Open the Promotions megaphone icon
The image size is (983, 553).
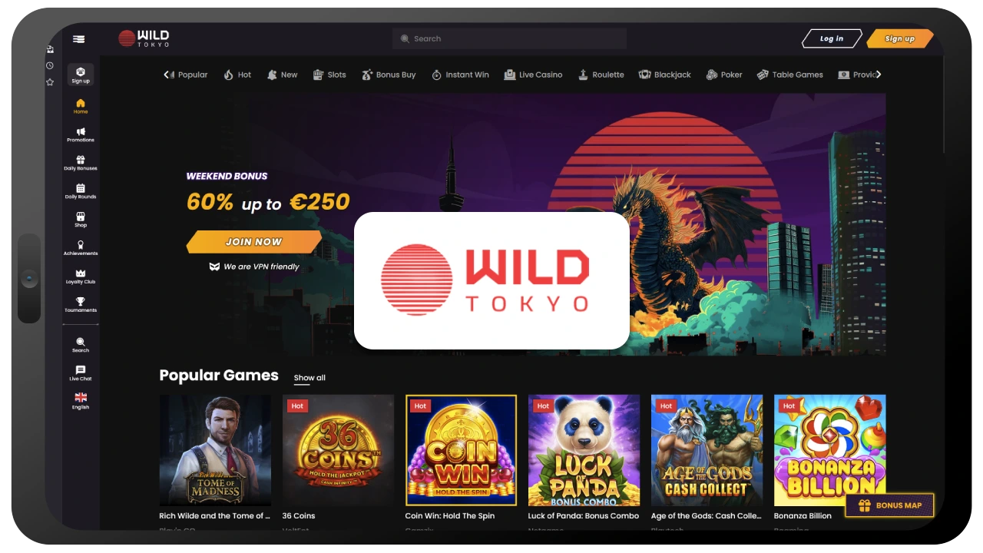81,134
